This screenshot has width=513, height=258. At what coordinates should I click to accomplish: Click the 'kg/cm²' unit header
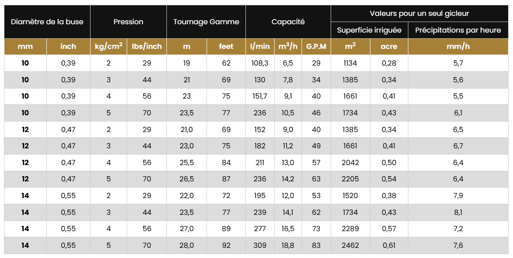coord(109,46)
